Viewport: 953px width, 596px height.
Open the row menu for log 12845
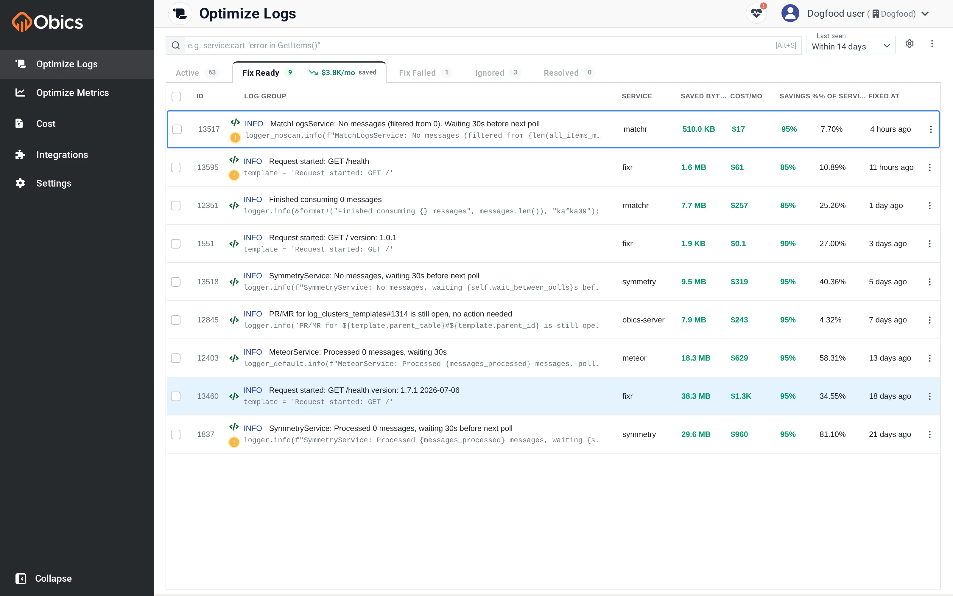(x=929, y=320)
